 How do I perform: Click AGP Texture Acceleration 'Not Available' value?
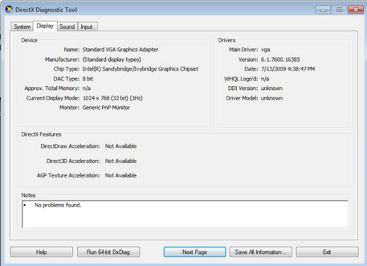121,175
